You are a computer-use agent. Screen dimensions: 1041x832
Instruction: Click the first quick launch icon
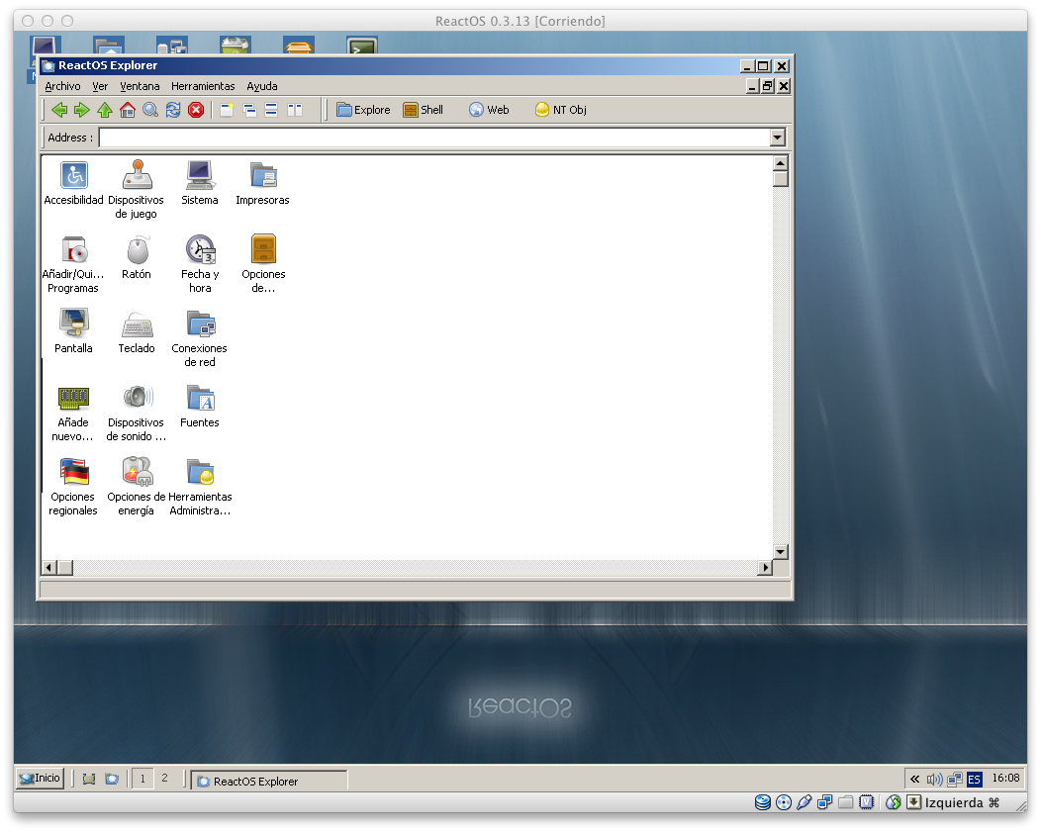88,779
